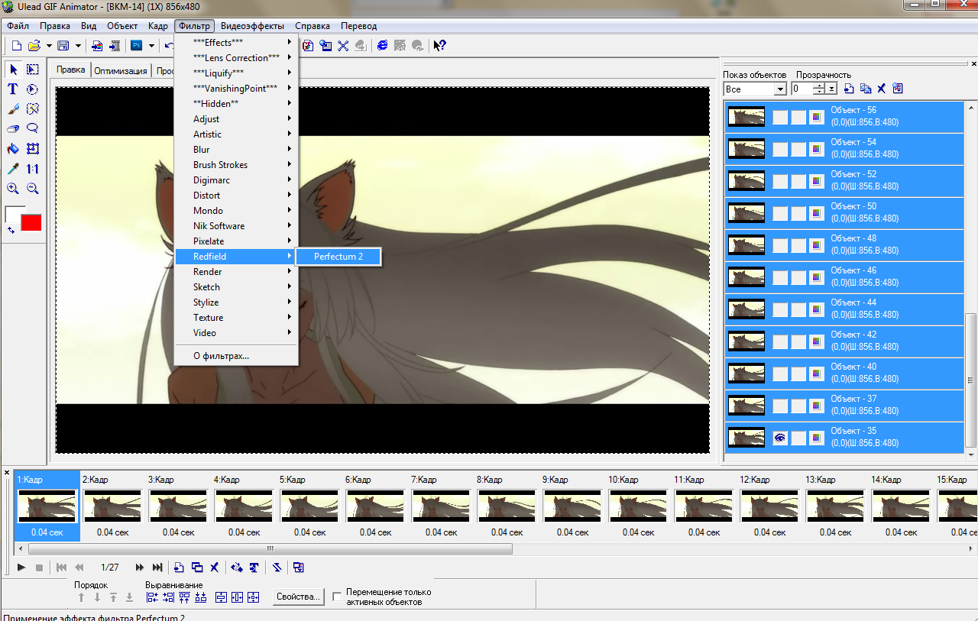Viewport: 978px width, 621px height.
Task: Click the Zoom Out magnifier tool
Action: click(x=33, y=189)
